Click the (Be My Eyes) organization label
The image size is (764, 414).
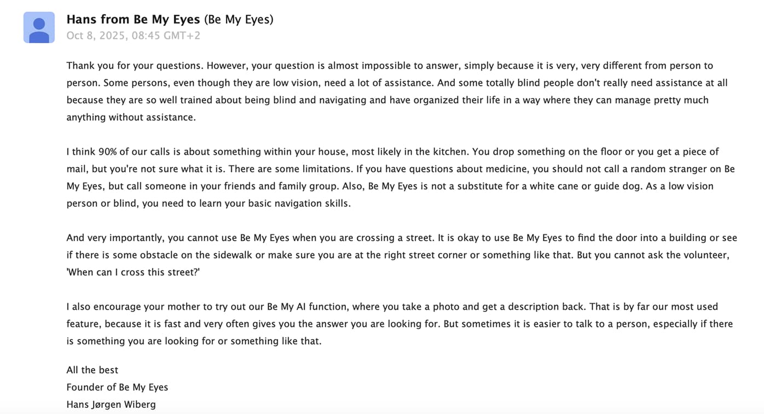click(239, 20)
